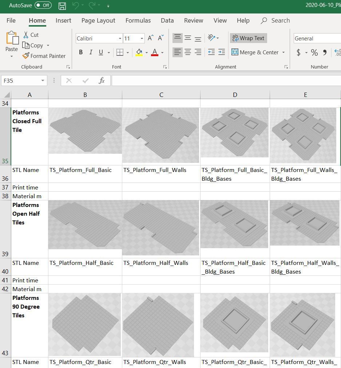This screenshot has height=368, width=341.
Task: Click the Increase Indent icon
Action: click(x=222, y=52)
